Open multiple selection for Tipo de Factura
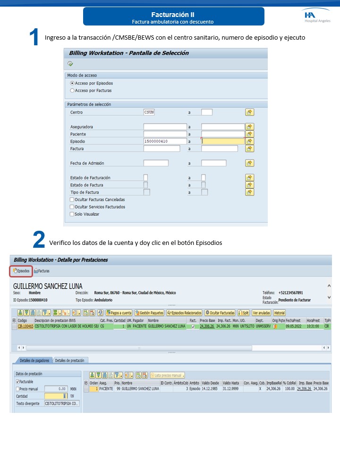Viewport: 340px width, 453px height. click(x=249, y=193)
